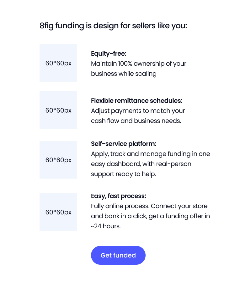Select the Self-service platform icon placeholder
The width and height of the screenshot is (251, 288).
58,160
